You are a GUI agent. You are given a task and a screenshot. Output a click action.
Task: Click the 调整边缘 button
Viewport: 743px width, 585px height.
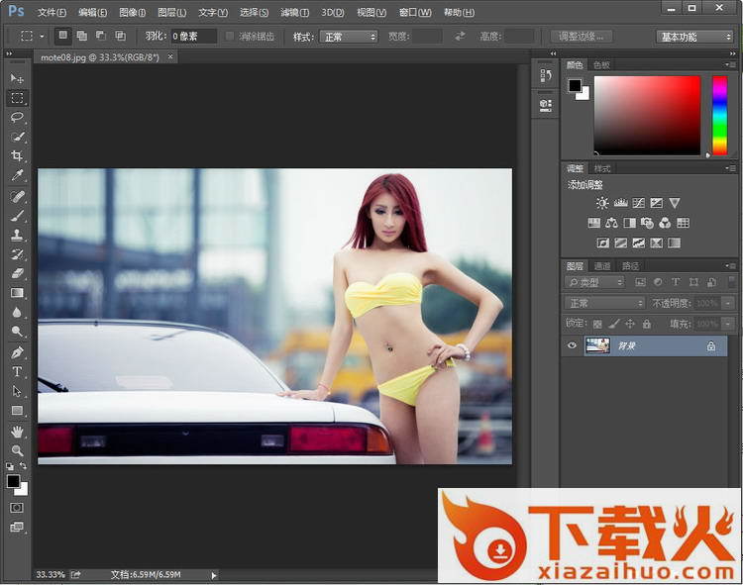tap(582, 37)
